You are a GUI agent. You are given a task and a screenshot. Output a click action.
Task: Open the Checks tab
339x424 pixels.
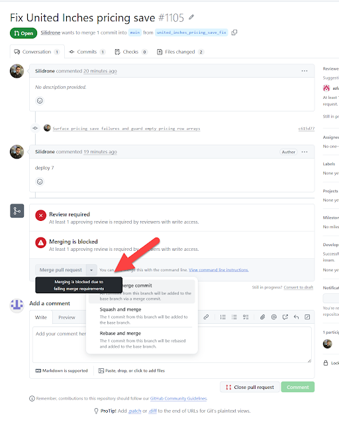[131, 52]
